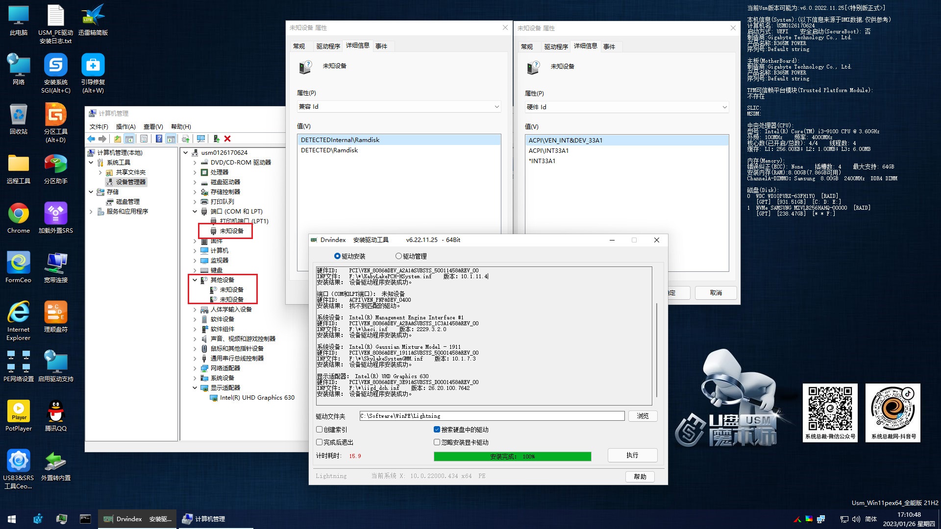Click the 执行 button
Viewport: 941px width, 529px height.
(632, 455)
